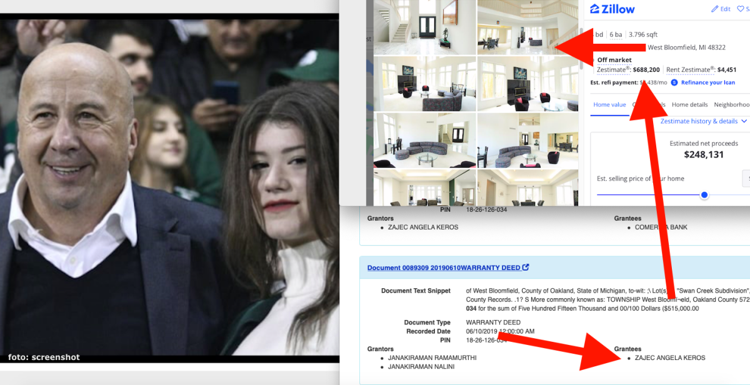Screen dimensions: 750x385
Task: Open the photo with glass table and staircase
Action: [425, 140]
